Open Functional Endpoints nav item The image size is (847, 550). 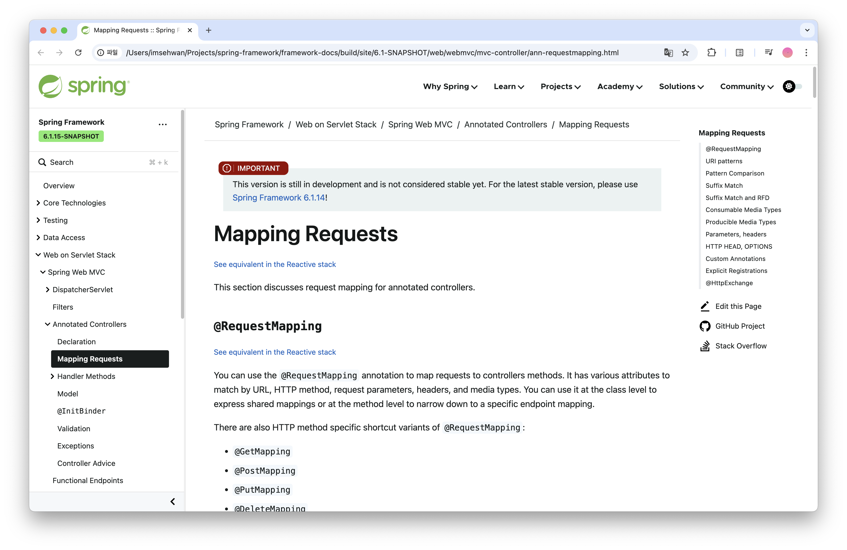tap(88, 480)
